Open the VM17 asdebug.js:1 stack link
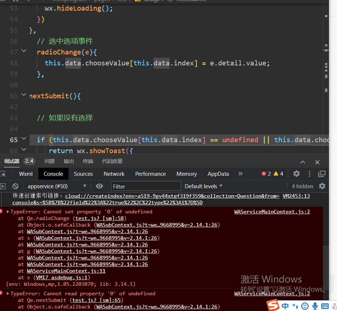Viewport: 337px width, 311px height. [x=62, y=277]
